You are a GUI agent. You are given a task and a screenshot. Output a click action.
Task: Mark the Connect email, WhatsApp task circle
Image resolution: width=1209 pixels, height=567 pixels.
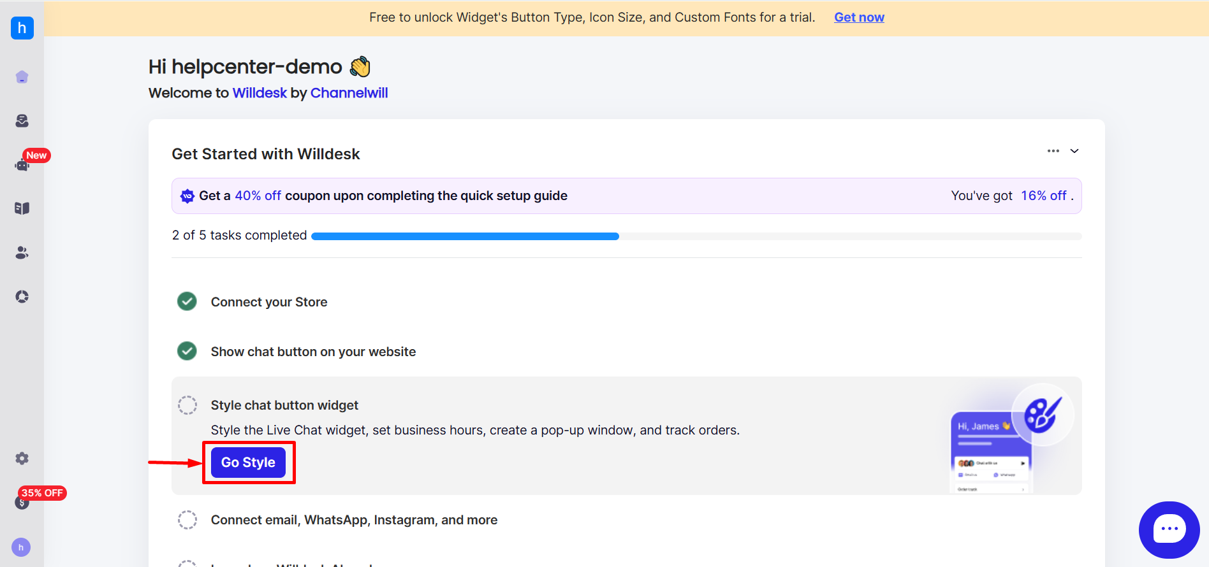[187, 520]
